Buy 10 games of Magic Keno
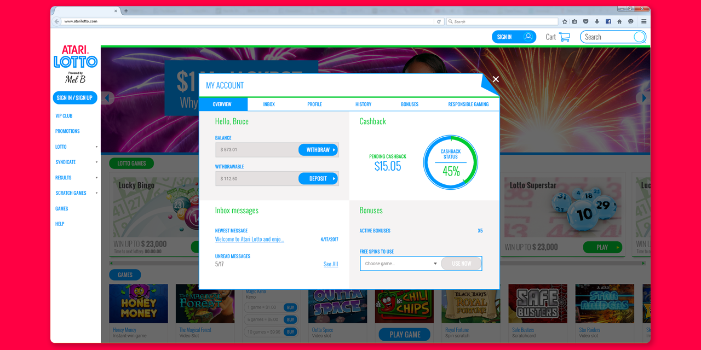The height and width of the screenshot is (350, 701). [291, 331]
